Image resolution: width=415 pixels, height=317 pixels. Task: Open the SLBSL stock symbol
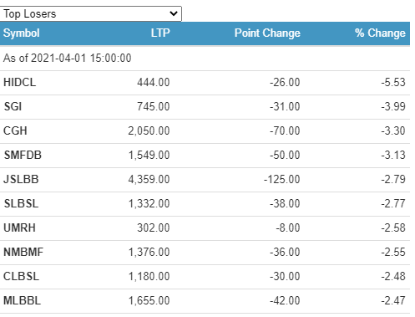coord(21,204)
